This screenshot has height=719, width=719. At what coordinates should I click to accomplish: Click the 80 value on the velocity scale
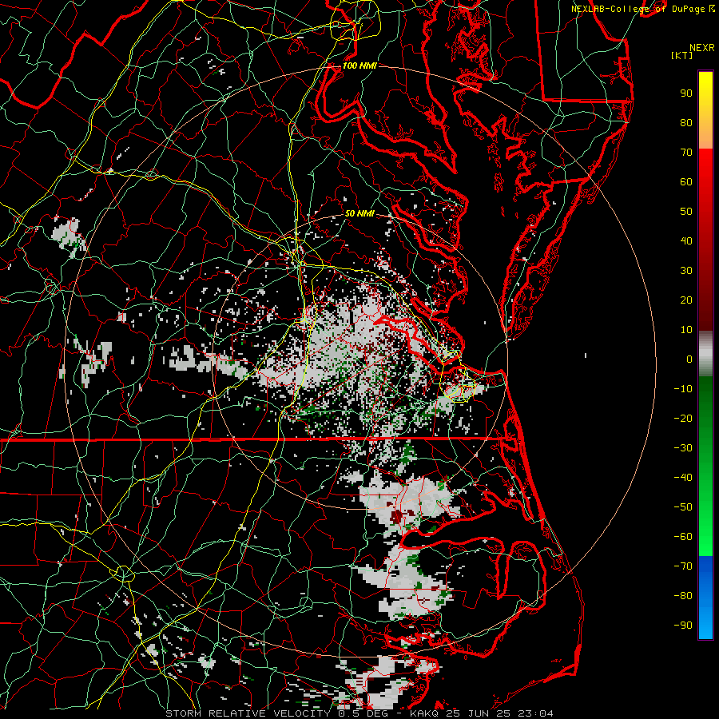[x=686, y=123]
